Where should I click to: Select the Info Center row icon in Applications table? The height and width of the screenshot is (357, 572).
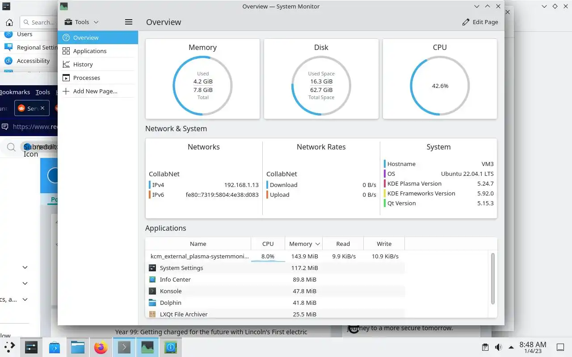pos(152,279)
